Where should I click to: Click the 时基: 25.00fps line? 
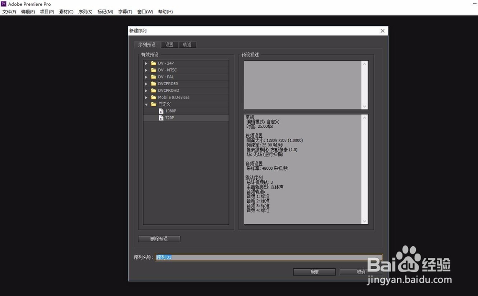pyautogui.click(x=260, y=126)
